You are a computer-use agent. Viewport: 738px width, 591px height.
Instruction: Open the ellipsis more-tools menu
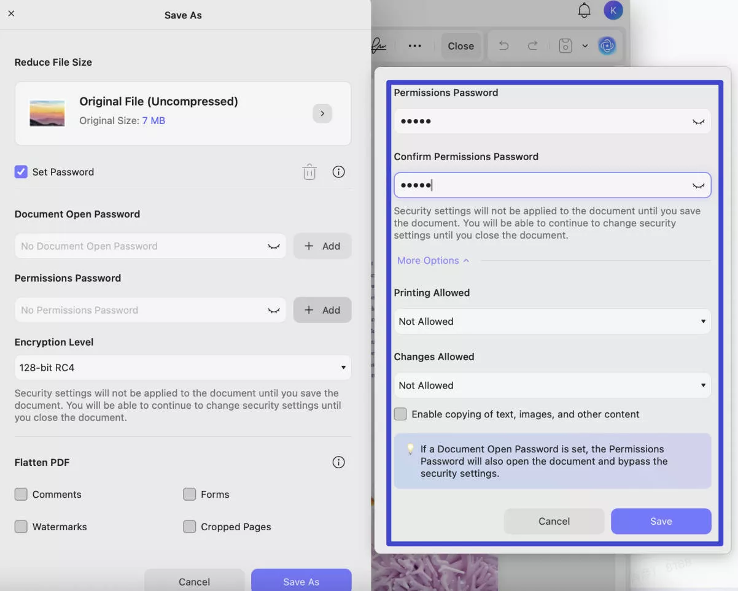pos(415,45)
